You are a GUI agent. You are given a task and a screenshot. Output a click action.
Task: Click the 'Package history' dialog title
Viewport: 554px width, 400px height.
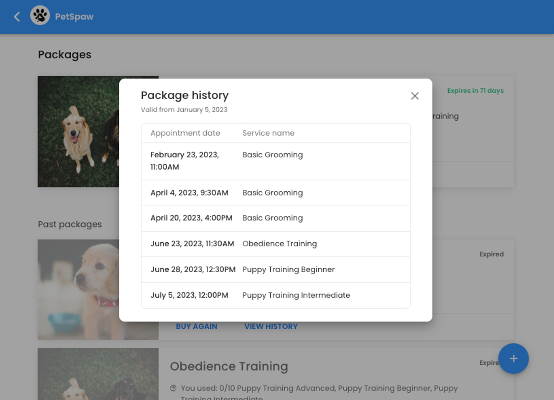185,95
